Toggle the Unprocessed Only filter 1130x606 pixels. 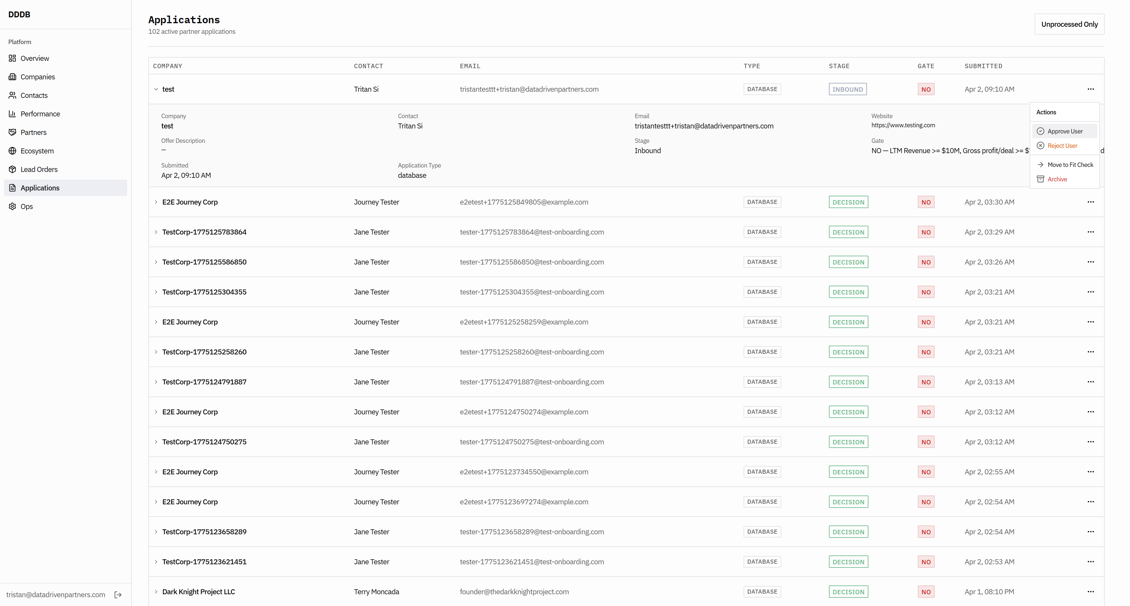[x=1069, y=24]
